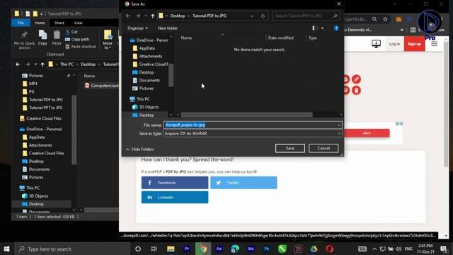
Task: Open View tab in File Explorer
Action: 78,23
